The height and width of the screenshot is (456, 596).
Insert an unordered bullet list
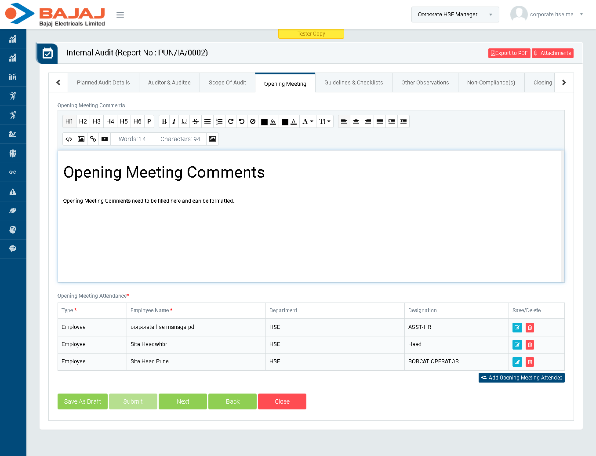tap(207, 121)
